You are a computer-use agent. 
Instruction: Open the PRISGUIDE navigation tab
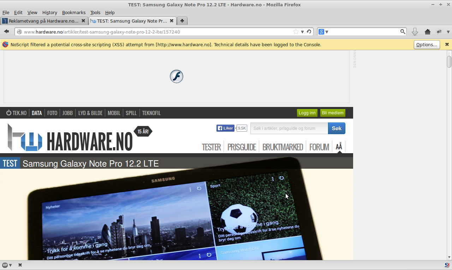(242, 147)
